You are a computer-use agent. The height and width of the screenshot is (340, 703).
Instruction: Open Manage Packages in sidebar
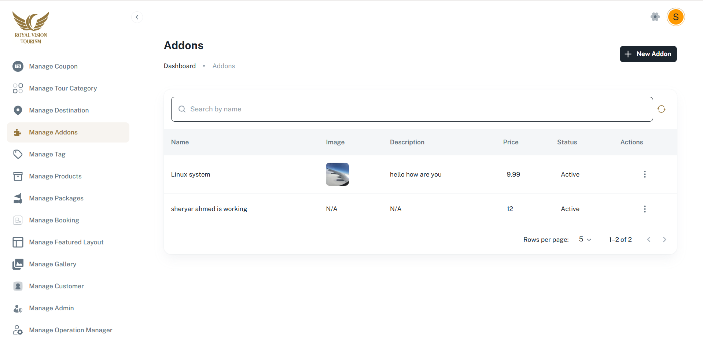tap(56, 198)
